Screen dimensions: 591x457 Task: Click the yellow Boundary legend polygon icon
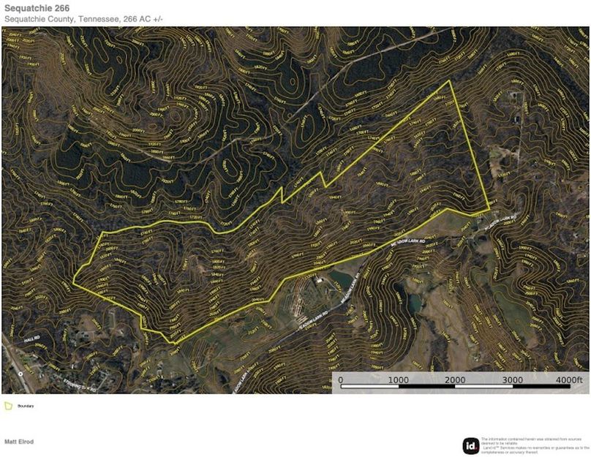point(8,405)
